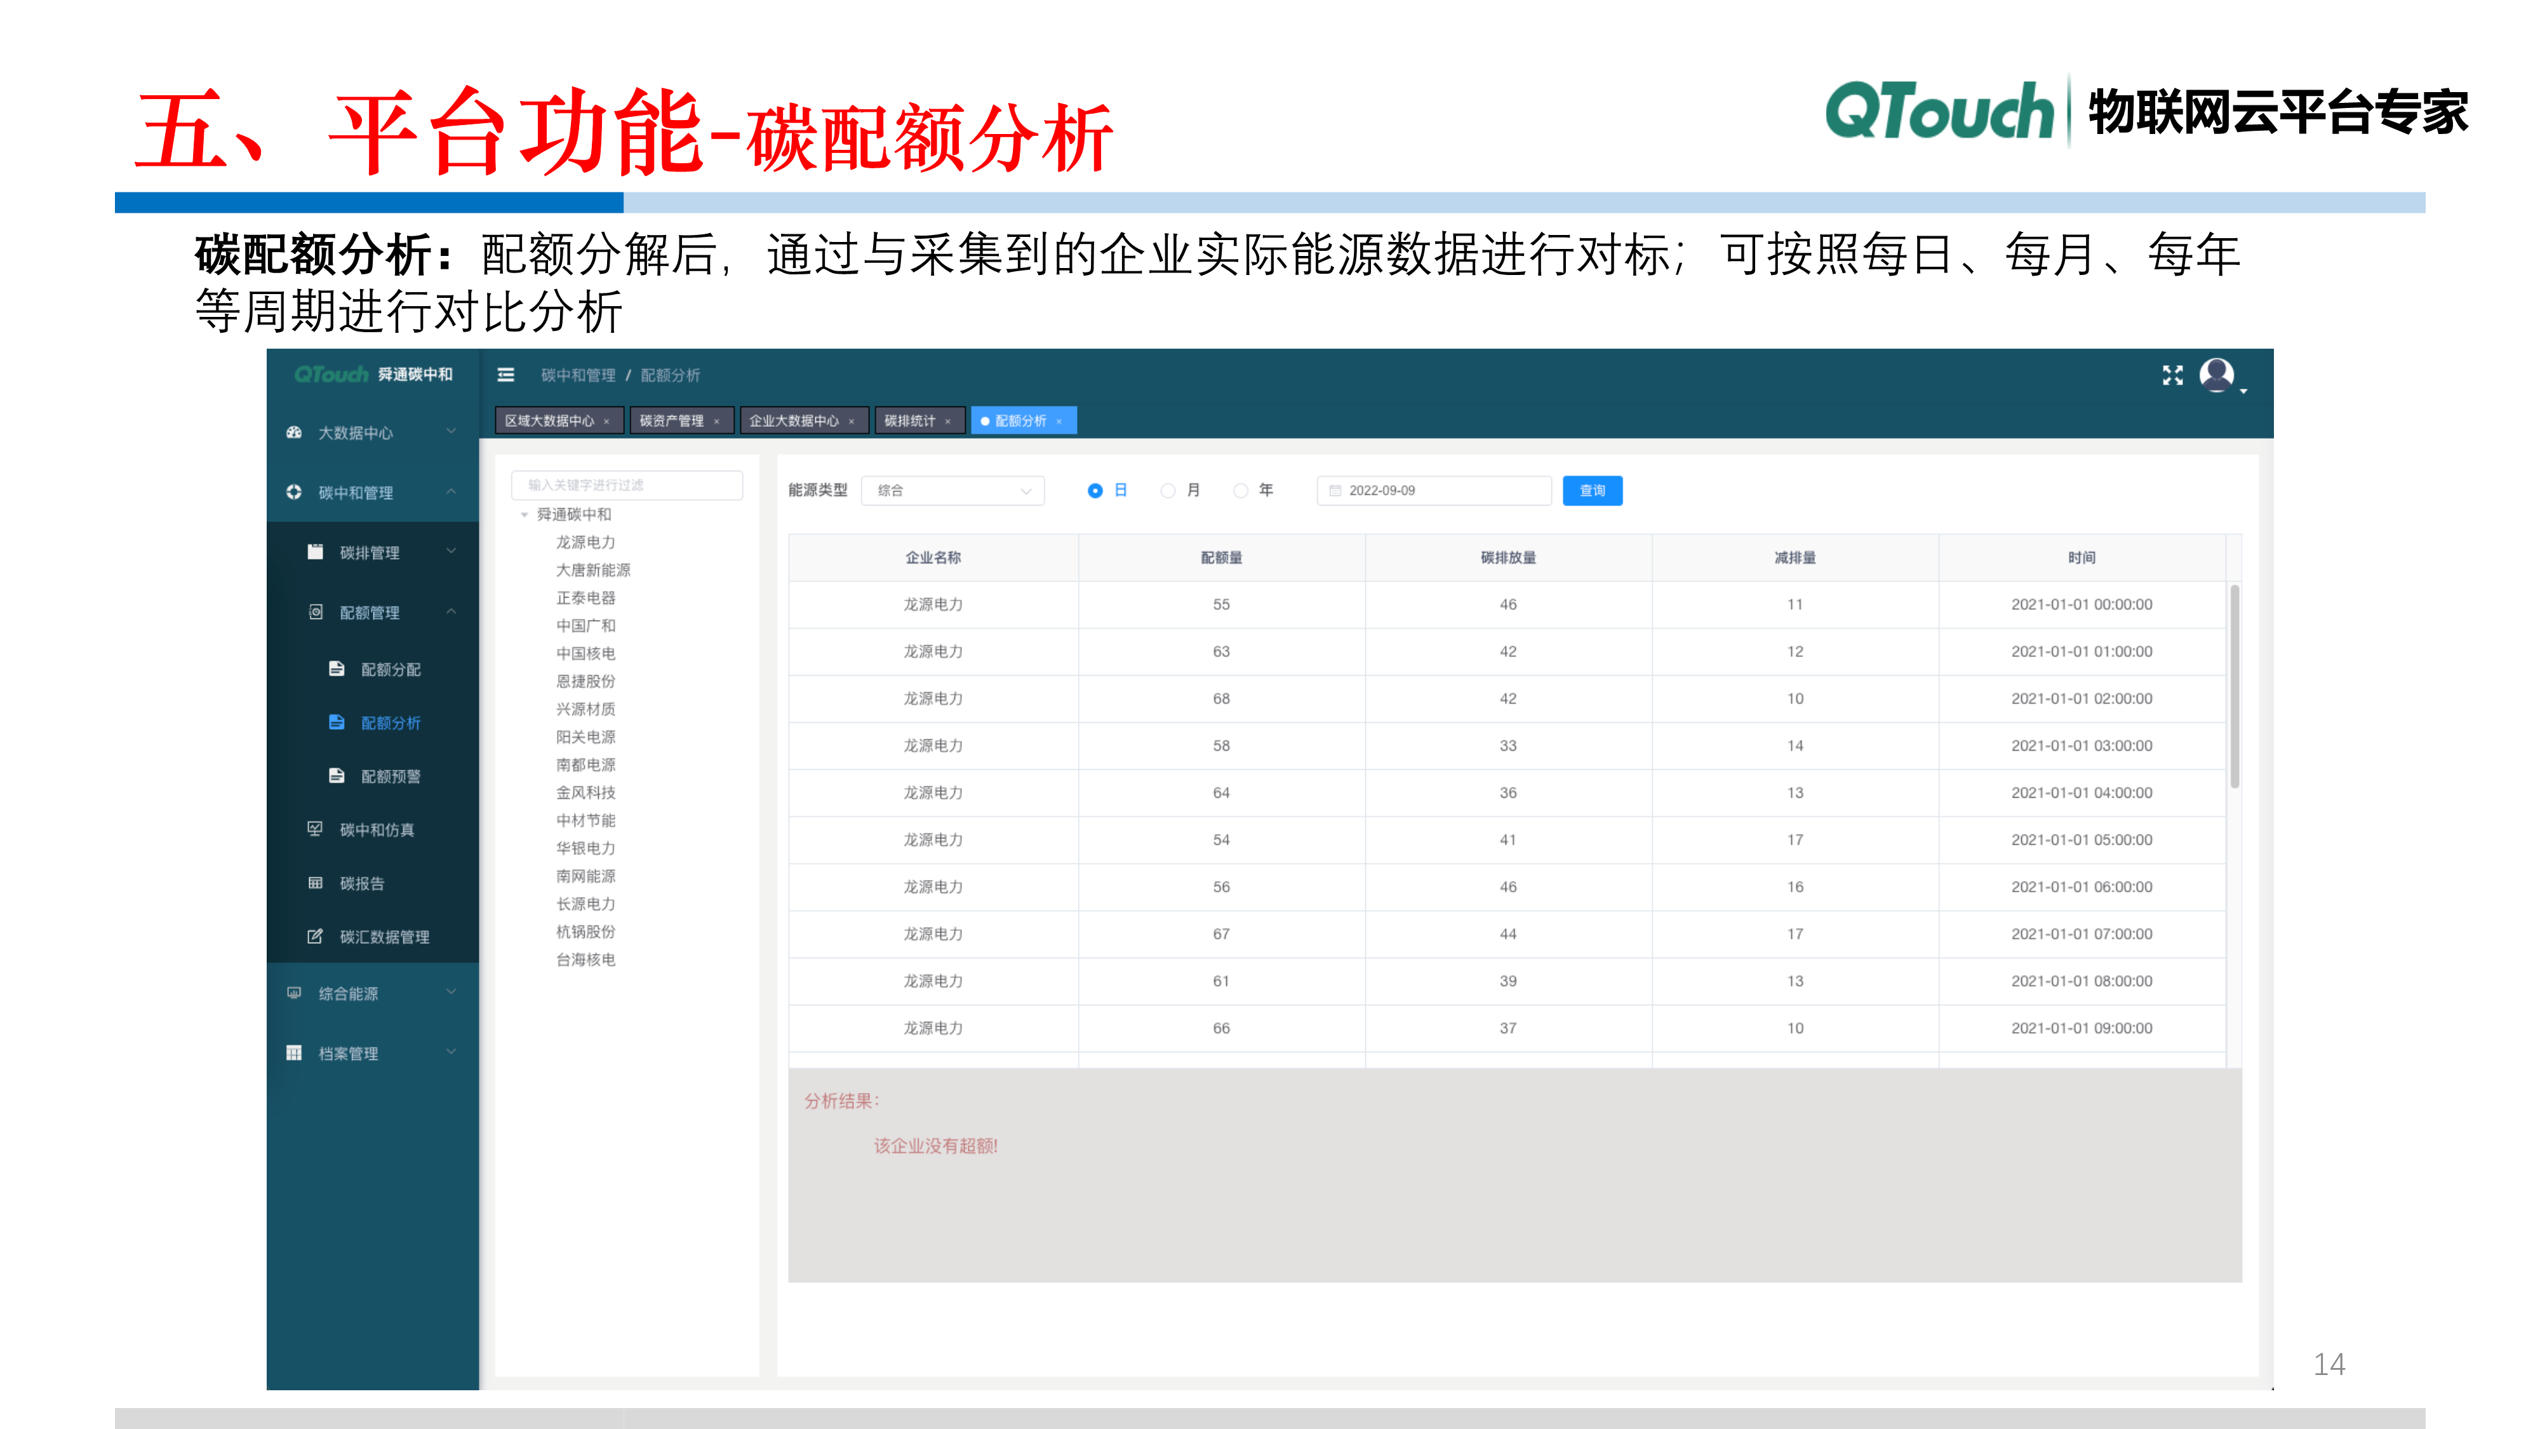The image size is (2540, 1429).
Task: Collapse the 舜通碳中和 tree node
Action: coord(524,514)
